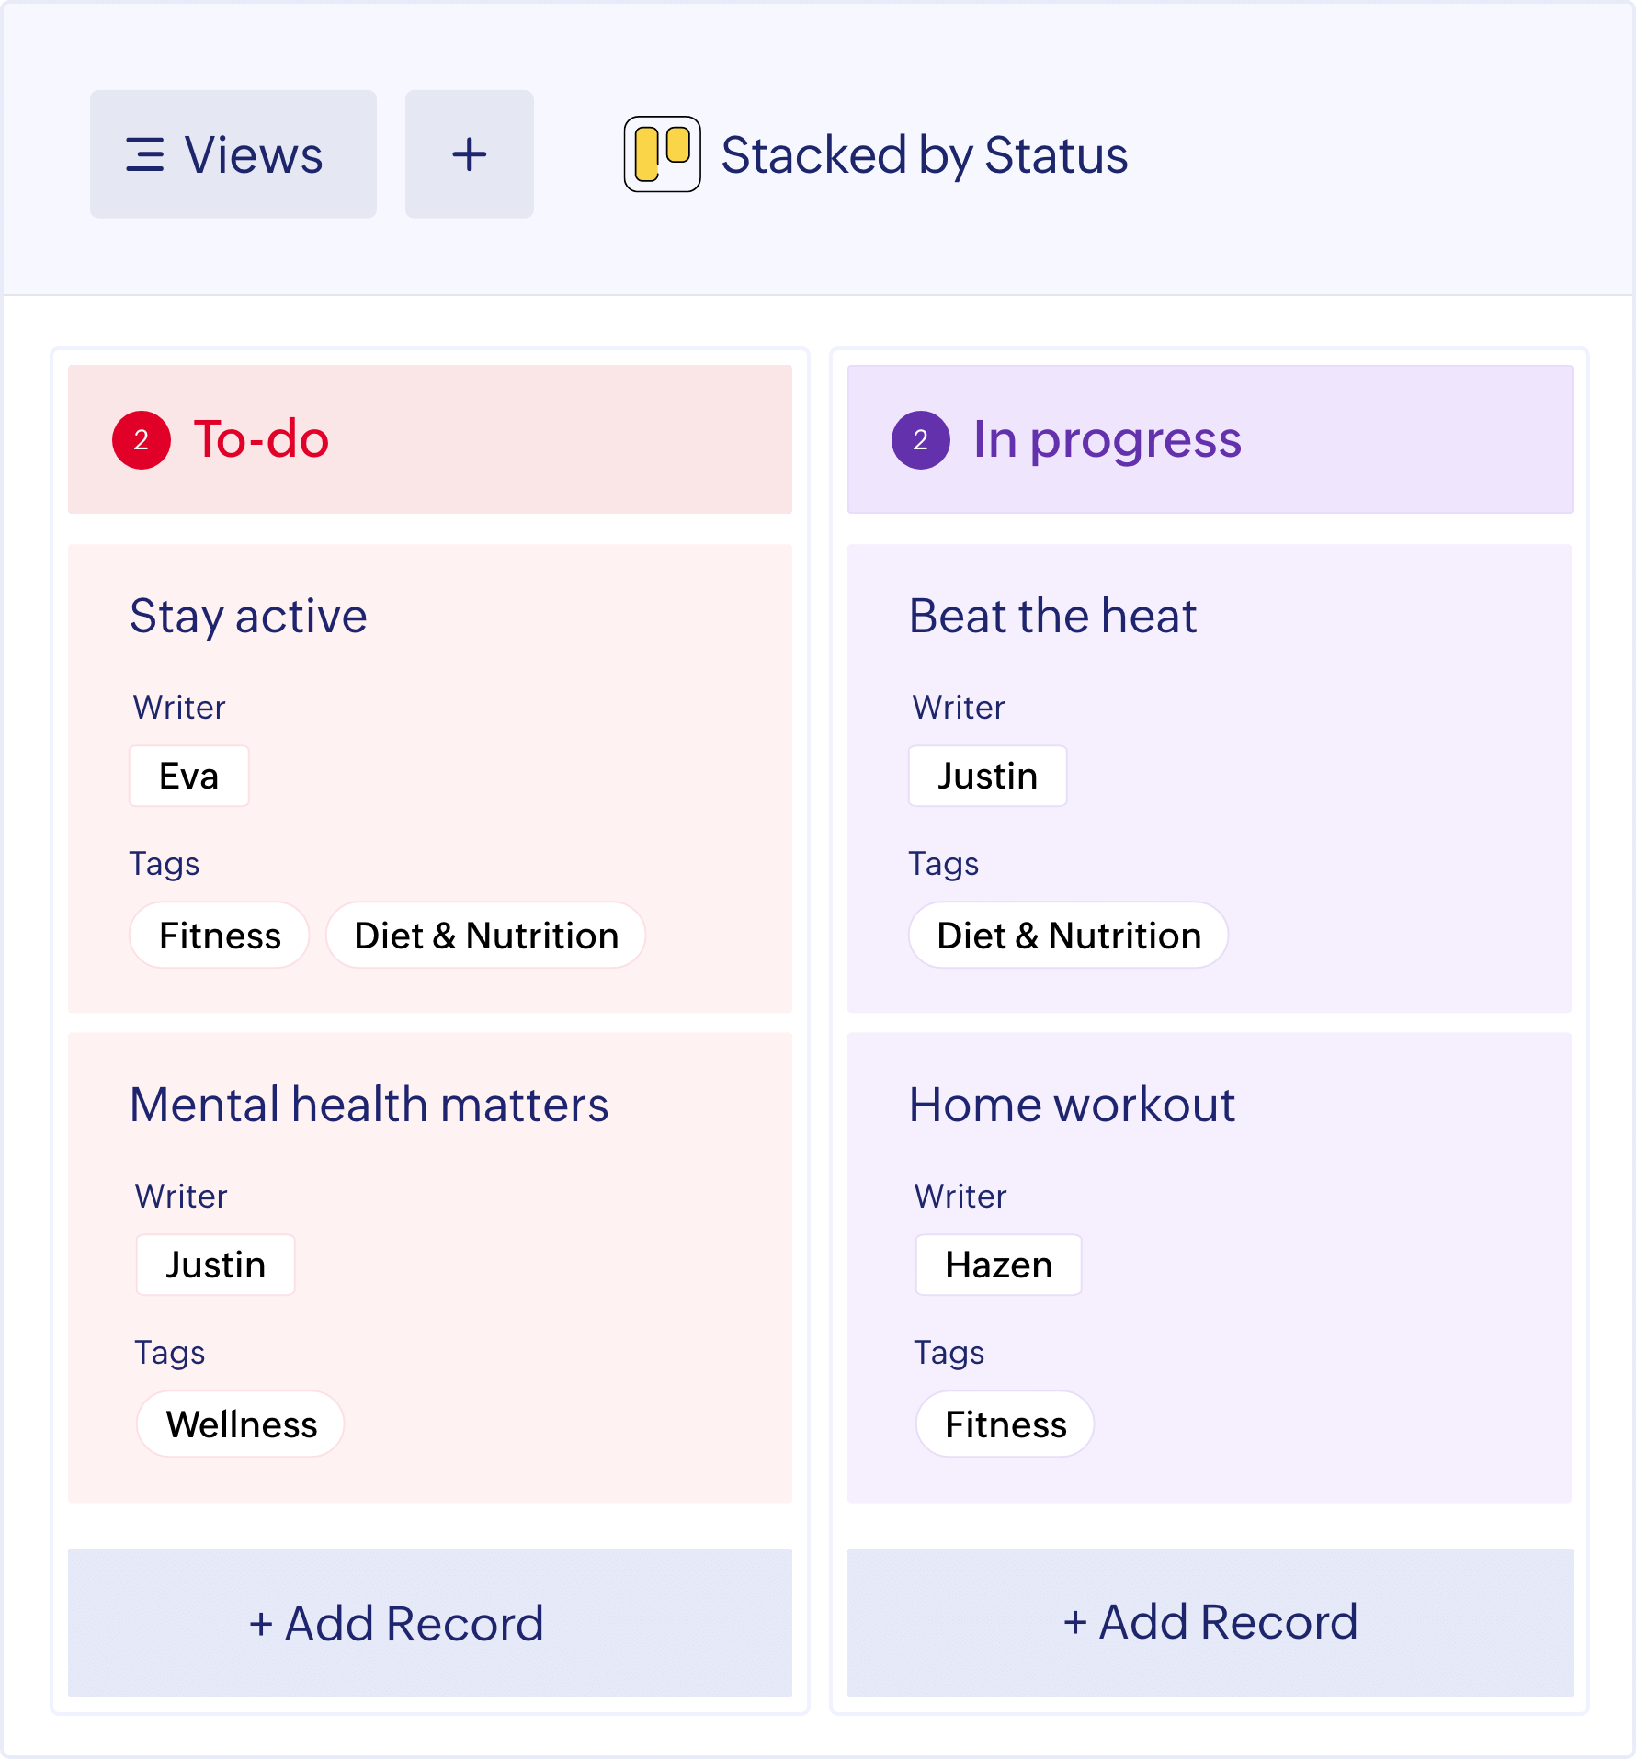Screen dimensions: 1636x1759
Task: Click the red count badge on To-do column
Action: [140, 439]
